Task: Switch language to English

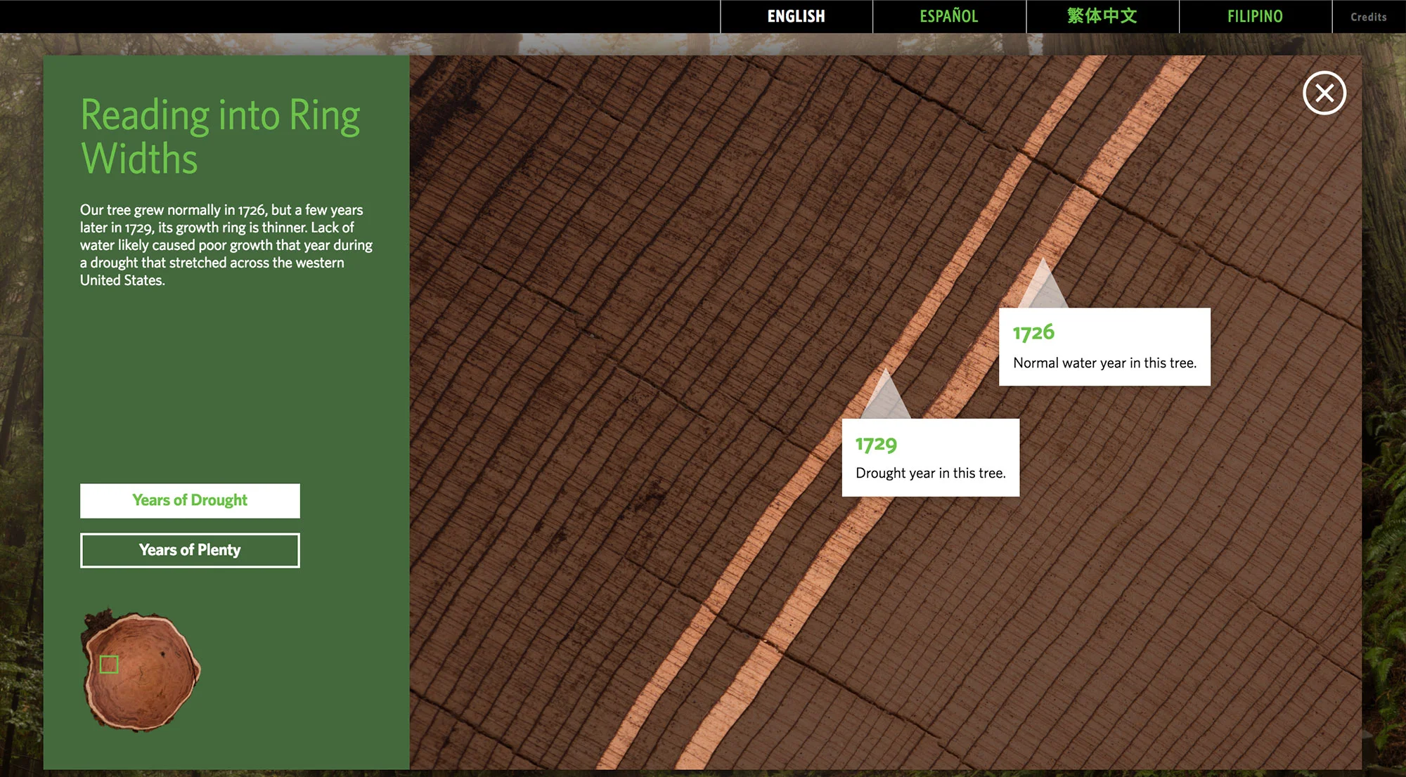Action: pyautogui.click(x=796, y=16)
